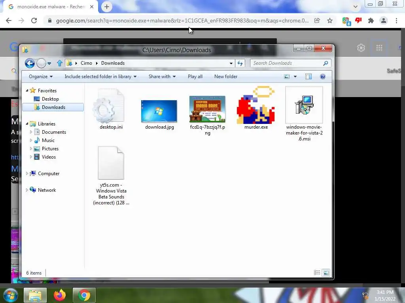405x303 pixels.
Task: Expand the Computer node
Action: tap(27, 174)
